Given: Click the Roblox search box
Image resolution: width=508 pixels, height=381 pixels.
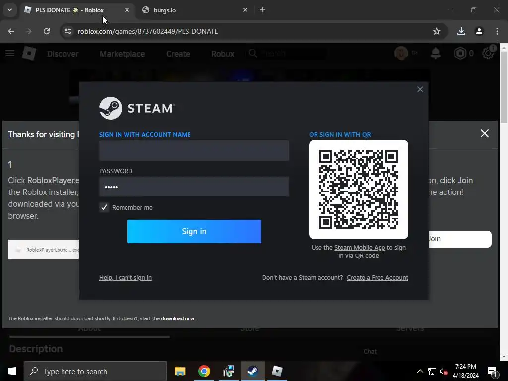Looking at the screenshot, I should point(287,53).
